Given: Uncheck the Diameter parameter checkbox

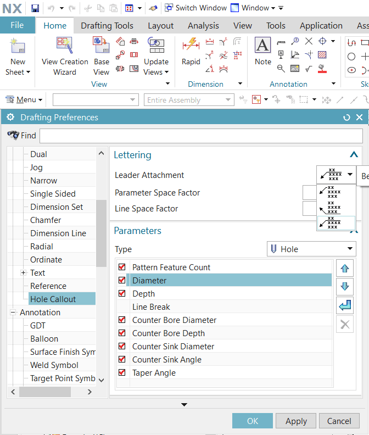Looking at the screenshot, I should point(122,280).
